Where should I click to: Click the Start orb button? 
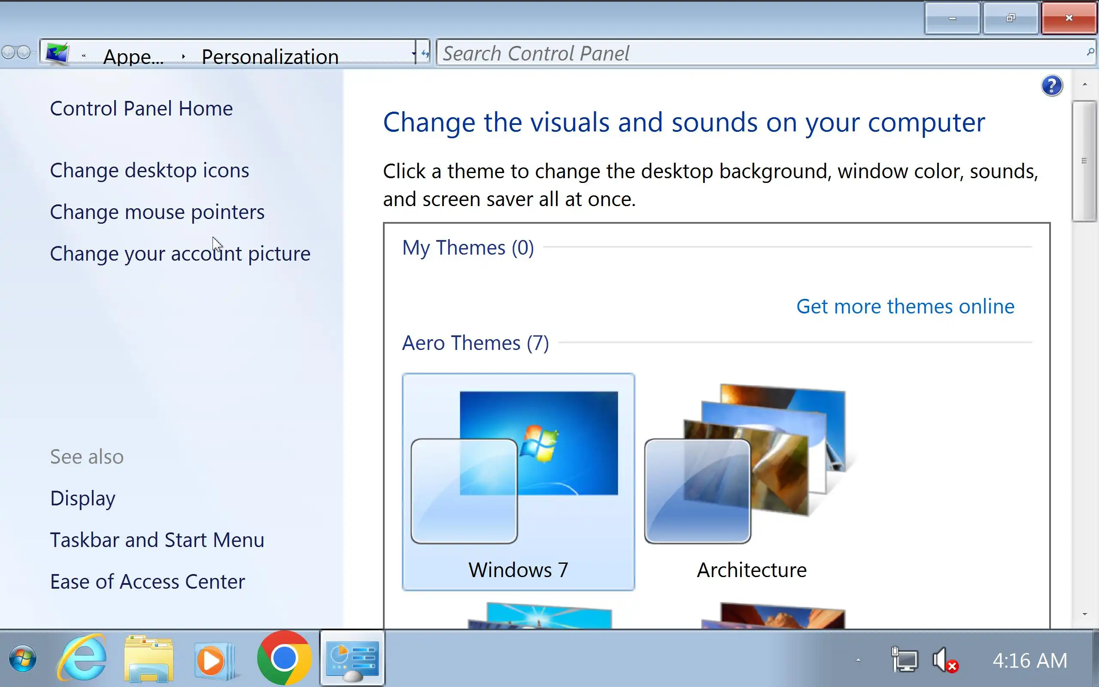point(22,659)
